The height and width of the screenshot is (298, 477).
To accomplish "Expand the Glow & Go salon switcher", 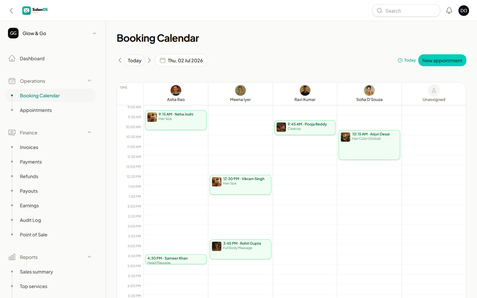I will point(94,33).
